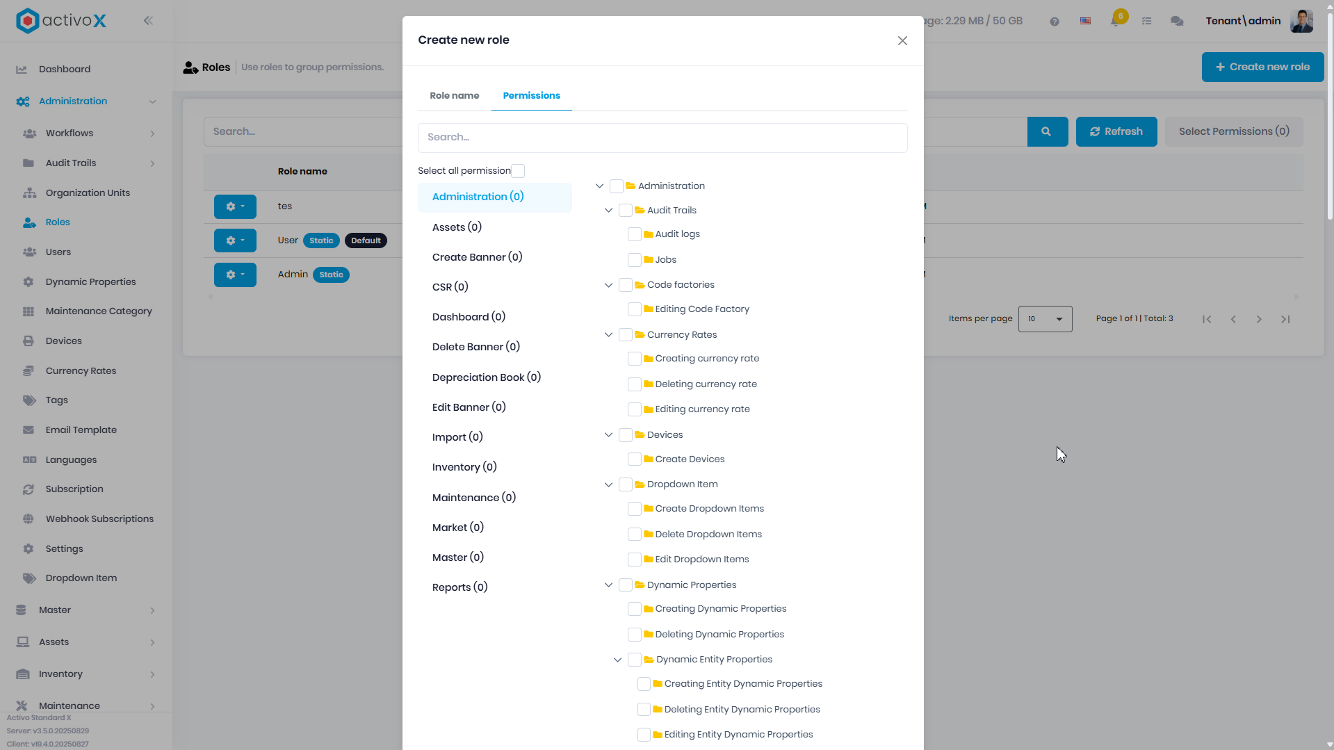
Task: Click the Refresh button
Action: (x=1116, y=131)
